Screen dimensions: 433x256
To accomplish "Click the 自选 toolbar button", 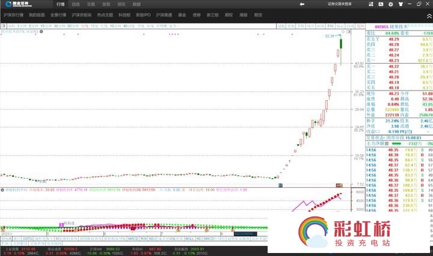I will pos(350,26).
